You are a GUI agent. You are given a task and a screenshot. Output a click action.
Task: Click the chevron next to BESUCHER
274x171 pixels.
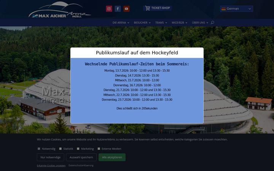[x=150, y=23]
